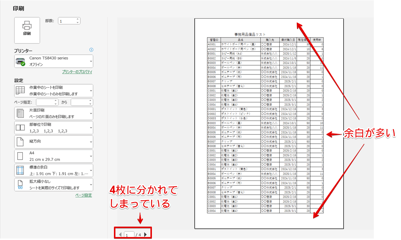
Task: Click the preview page number box showing 1
Action: click(x=128, y=235)
